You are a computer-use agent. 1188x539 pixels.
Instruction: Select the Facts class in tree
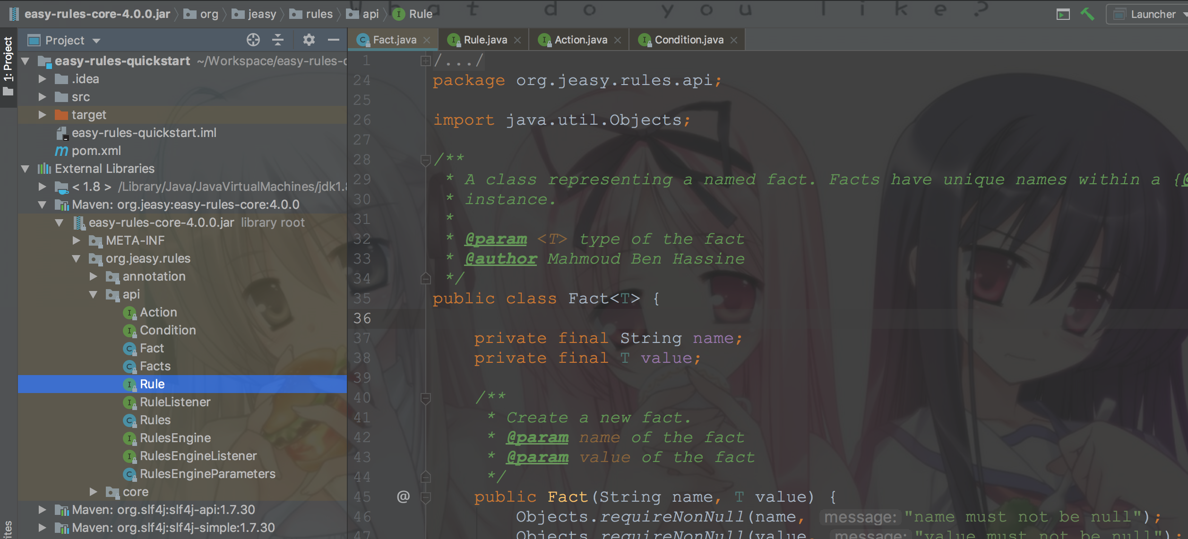pyautogui.click(x=182, y=366)
